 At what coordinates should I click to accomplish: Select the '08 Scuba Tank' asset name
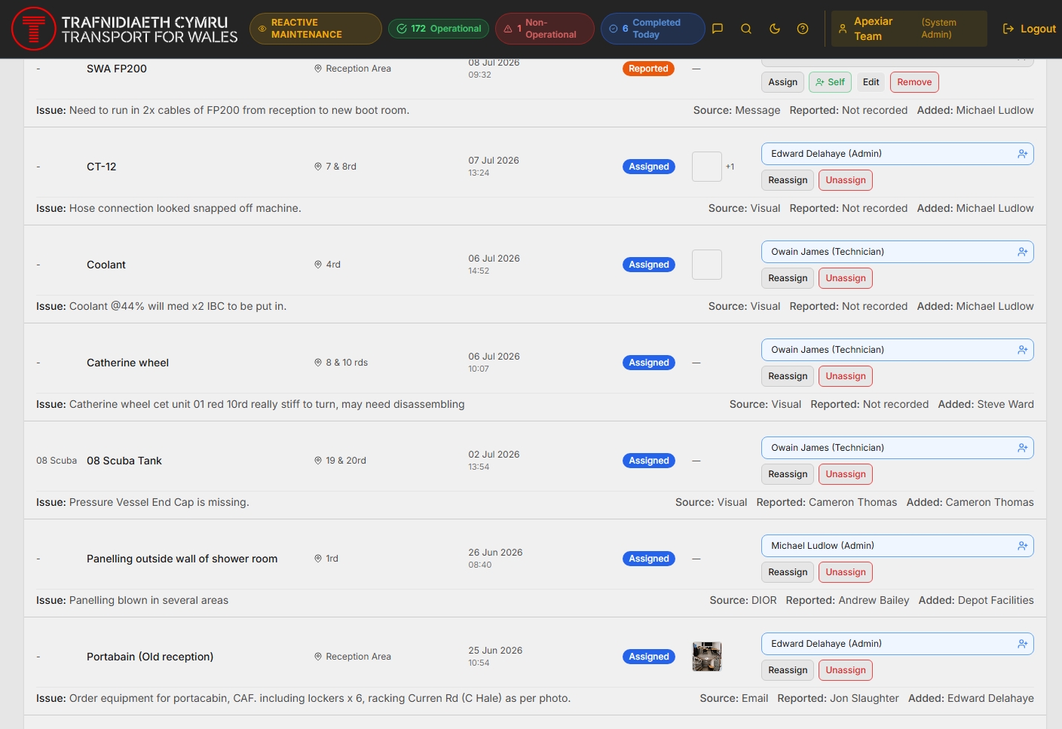tap(124, 461)
